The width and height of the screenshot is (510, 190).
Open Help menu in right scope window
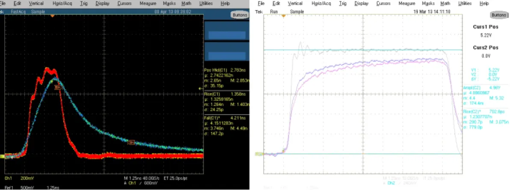484,3
